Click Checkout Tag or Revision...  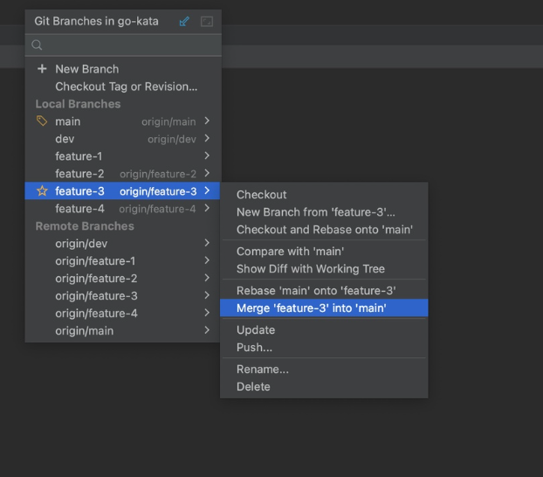point(126,86)
